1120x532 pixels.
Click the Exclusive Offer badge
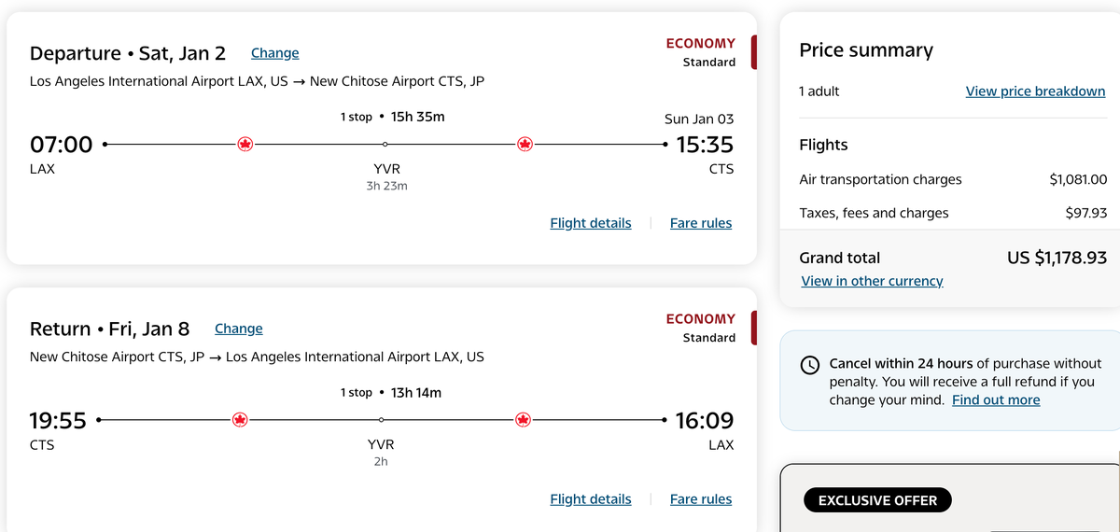[876, 500]
